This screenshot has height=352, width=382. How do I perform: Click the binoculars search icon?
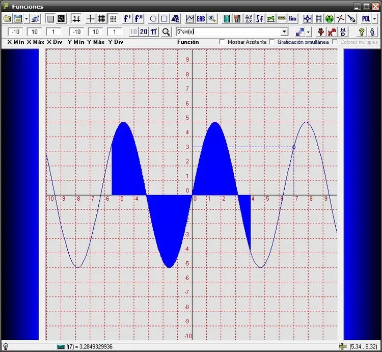point(175,18)
